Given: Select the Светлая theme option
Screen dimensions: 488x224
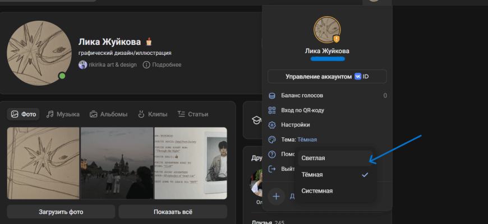Looking at the screenshot, I should [313, 158].
